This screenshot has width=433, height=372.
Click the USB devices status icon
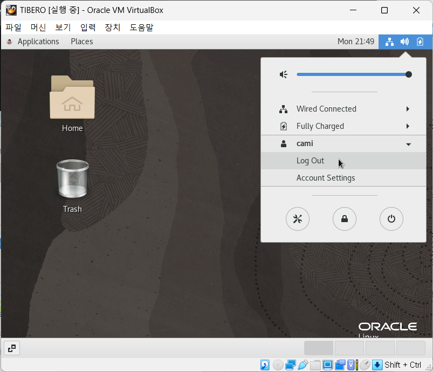(303, 365)
